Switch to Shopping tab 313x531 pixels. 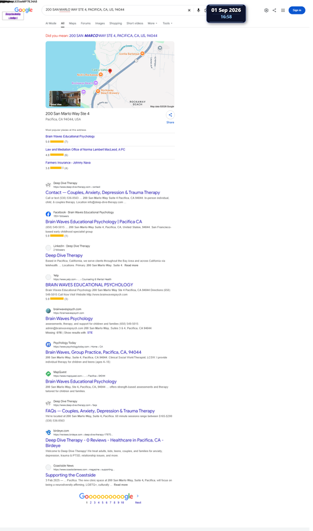[115, 23]
